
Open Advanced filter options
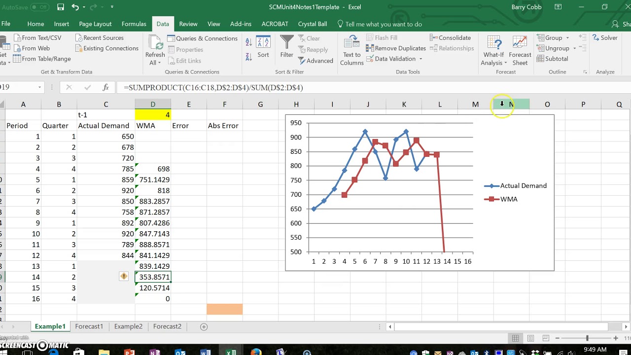pos(316,61)
